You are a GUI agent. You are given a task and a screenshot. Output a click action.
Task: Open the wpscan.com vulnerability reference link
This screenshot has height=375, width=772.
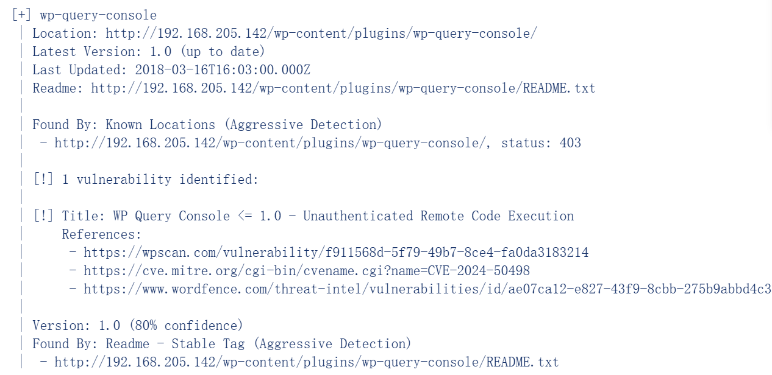click(336, 253)
